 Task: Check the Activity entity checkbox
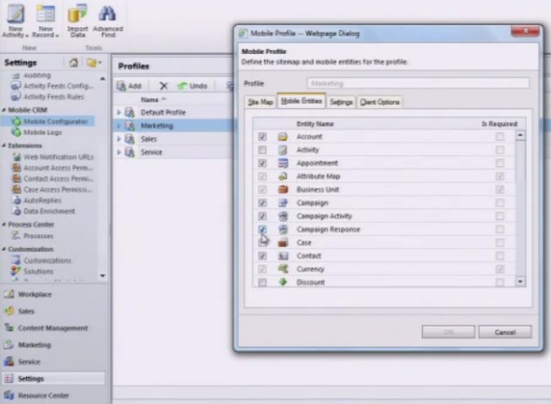pyautogui.click(x=262, y=150)
